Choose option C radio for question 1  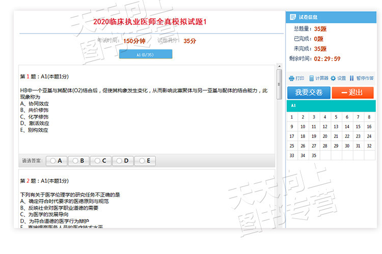tap(101, 161)
